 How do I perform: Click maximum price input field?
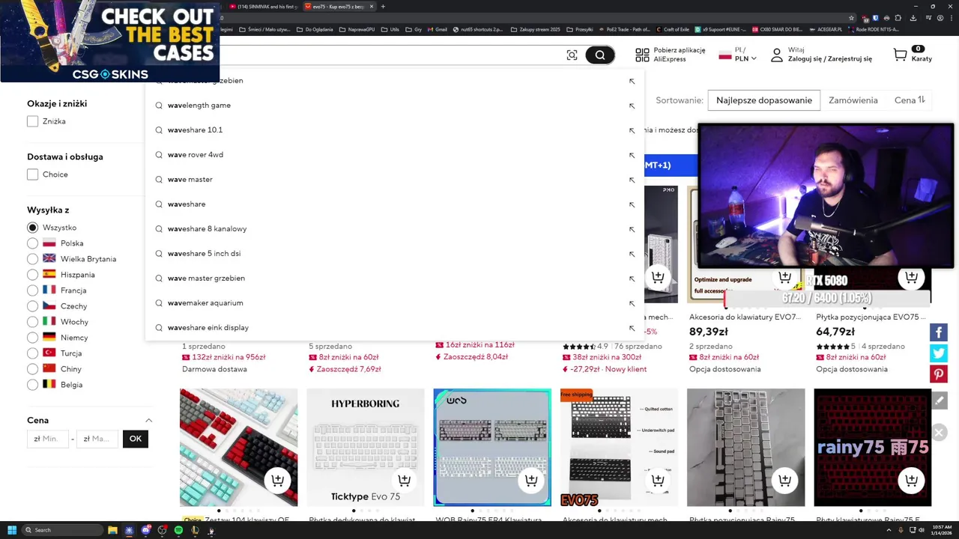click(97, 439)
